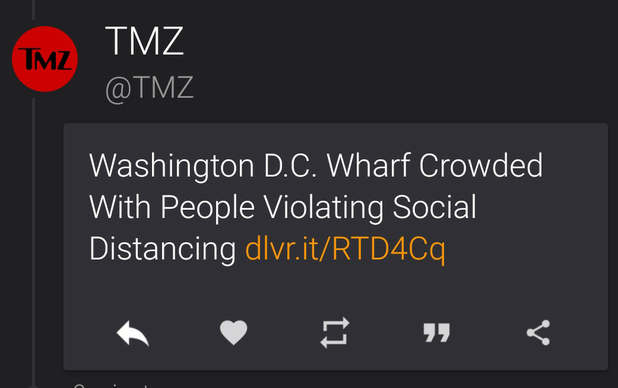Click "With People Violating Social" text line
This screenshot has height=388, width=618.
point(283,207)
